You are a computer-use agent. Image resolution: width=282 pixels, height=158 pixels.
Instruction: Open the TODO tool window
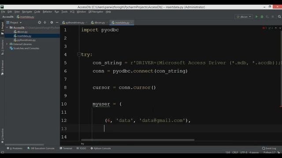coord(81,148)
